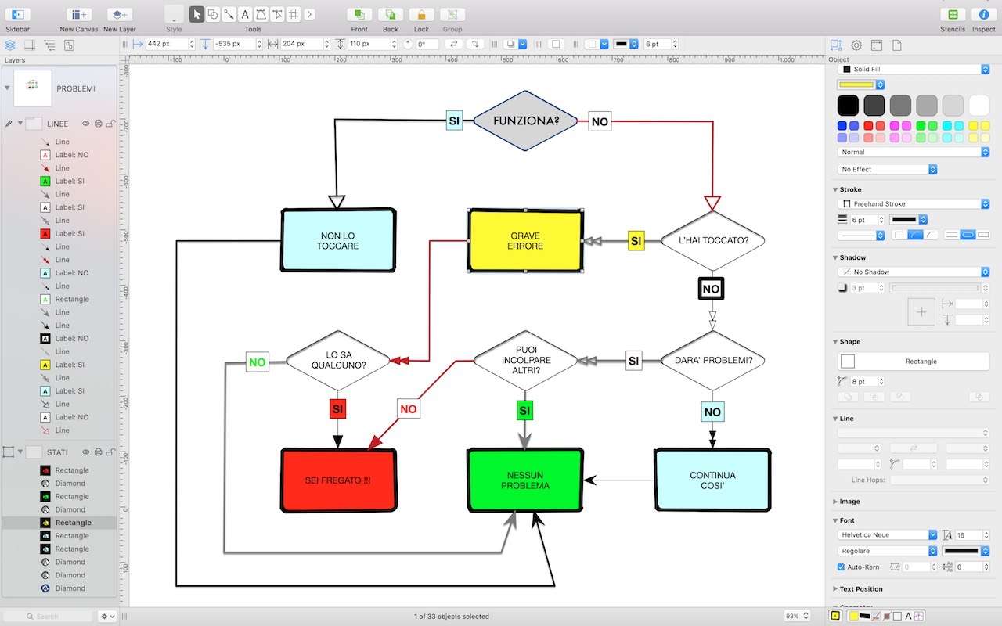Pick the black fill color swatch
Viewport: 1002px width, 626px height.
[x=848, y=105]
